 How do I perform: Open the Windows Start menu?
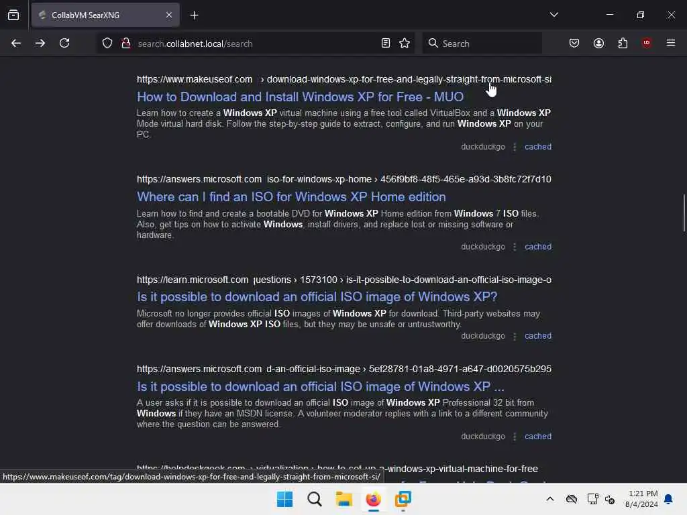284,499
